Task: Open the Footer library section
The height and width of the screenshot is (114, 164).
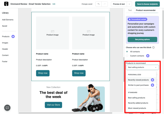Action: click(5, 62)
